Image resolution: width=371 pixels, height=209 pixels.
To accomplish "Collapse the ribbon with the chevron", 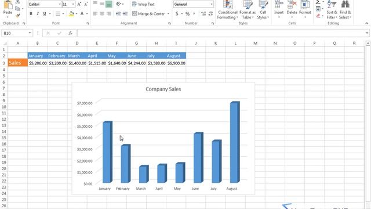I will pos(367,23).
